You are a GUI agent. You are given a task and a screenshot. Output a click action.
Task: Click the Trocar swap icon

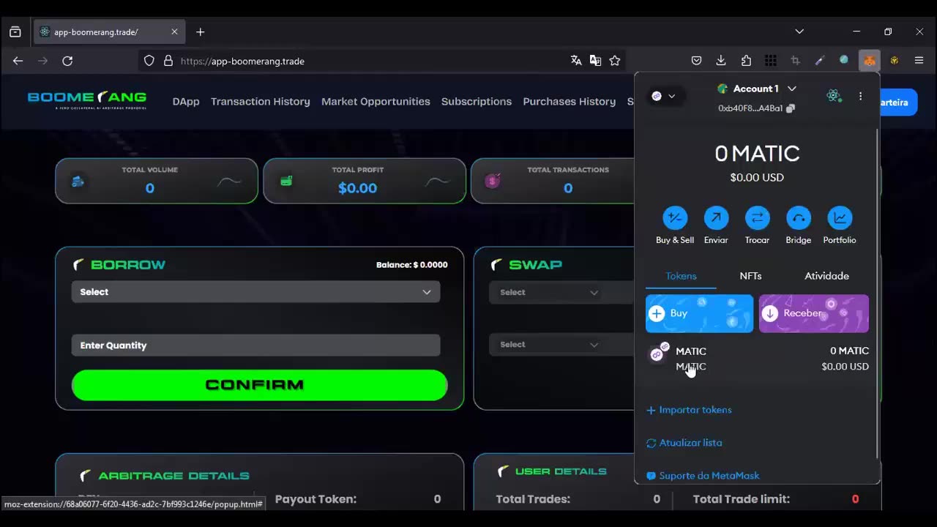coord(757,217)
